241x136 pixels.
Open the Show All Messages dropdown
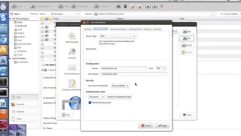pos(64,14)
